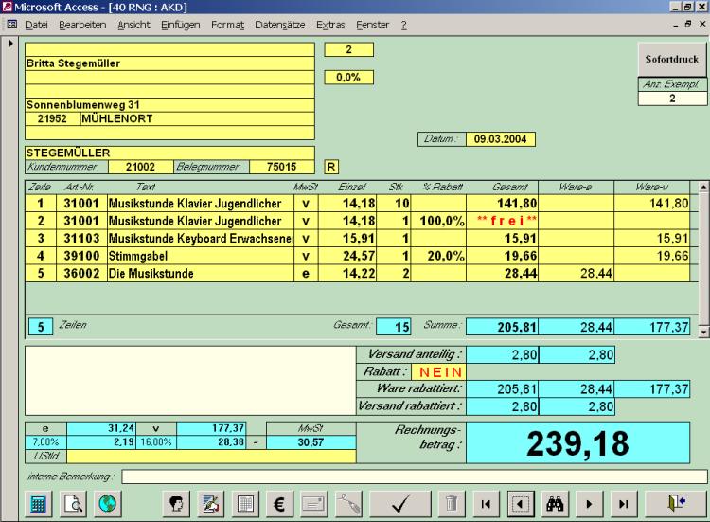Toggle the Rabatt NEIN field
Viewport: 710px width, 522px height.
pos(441,371)
